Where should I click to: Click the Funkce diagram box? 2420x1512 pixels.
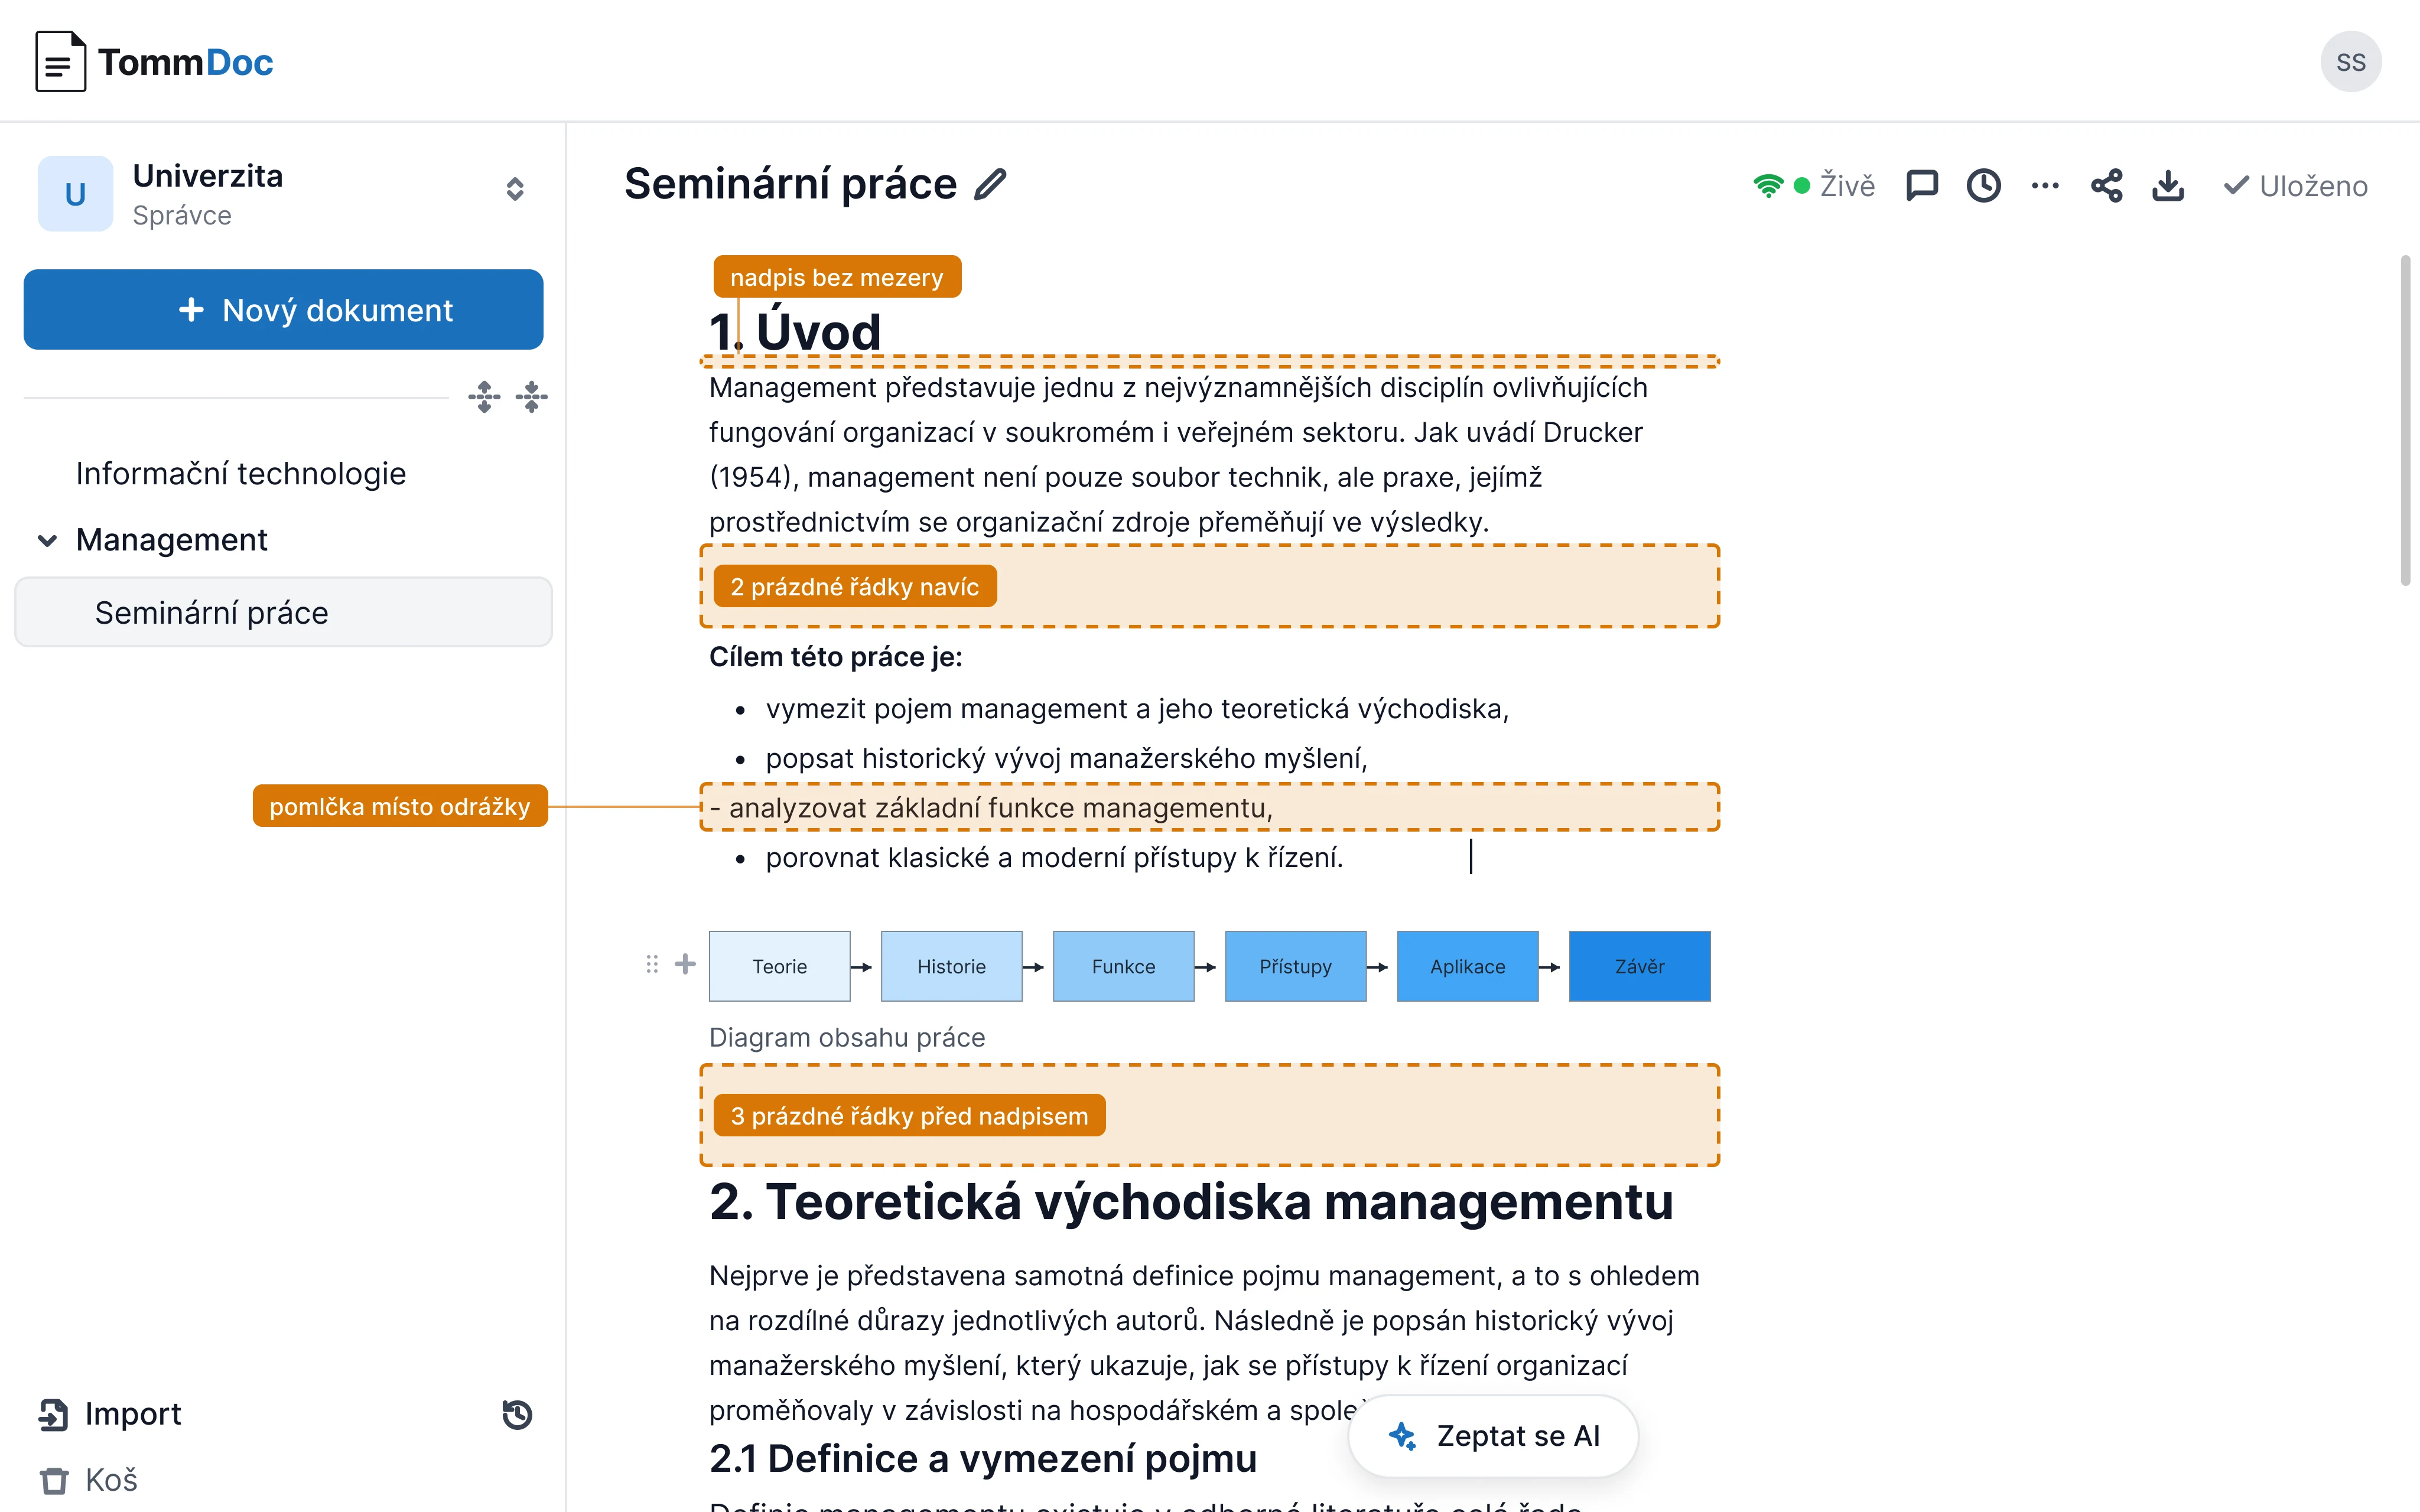1123,966
